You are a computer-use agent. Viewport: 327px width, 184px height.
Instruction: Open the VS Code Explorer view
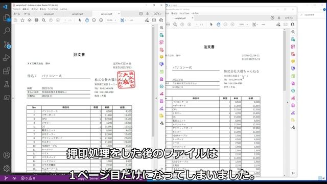(x=7, y=18)
